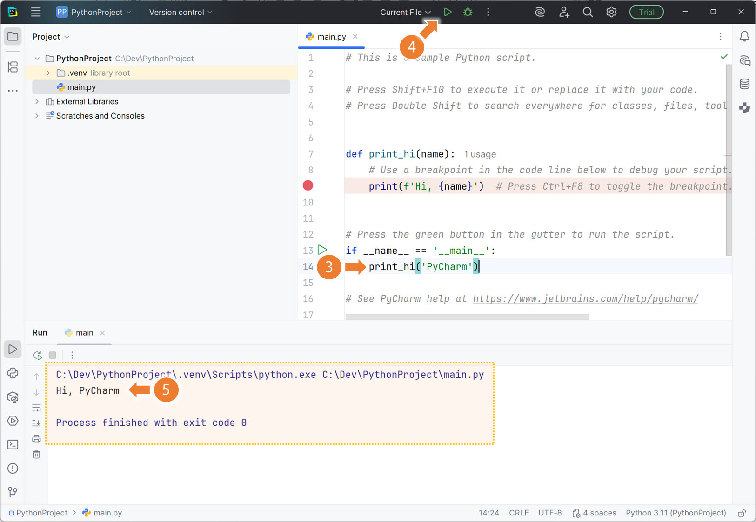Open Services tool window

click(x=13, y=421)
